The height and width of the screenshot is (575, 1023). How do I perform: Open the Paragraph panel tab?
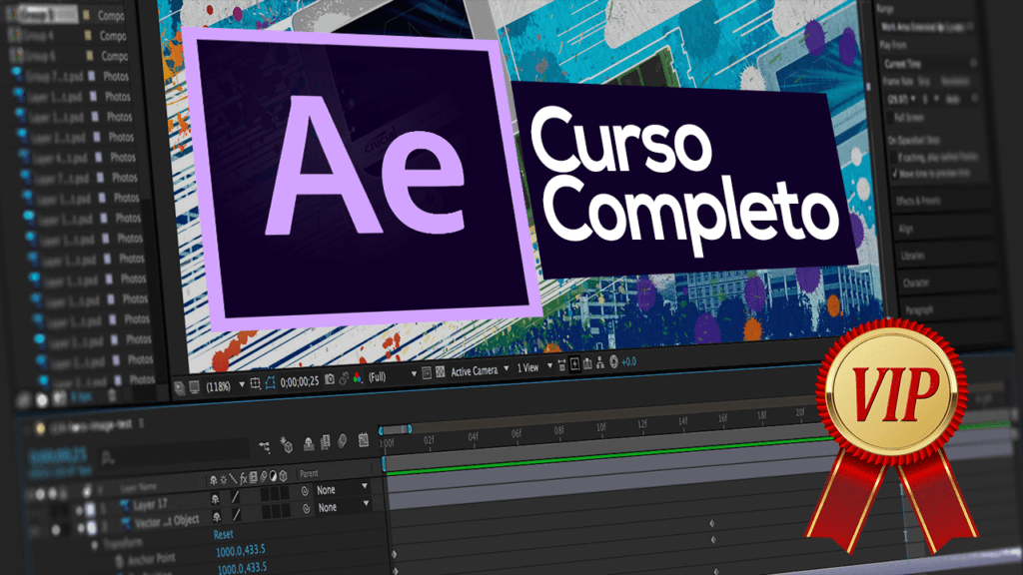tap(920, 310)
